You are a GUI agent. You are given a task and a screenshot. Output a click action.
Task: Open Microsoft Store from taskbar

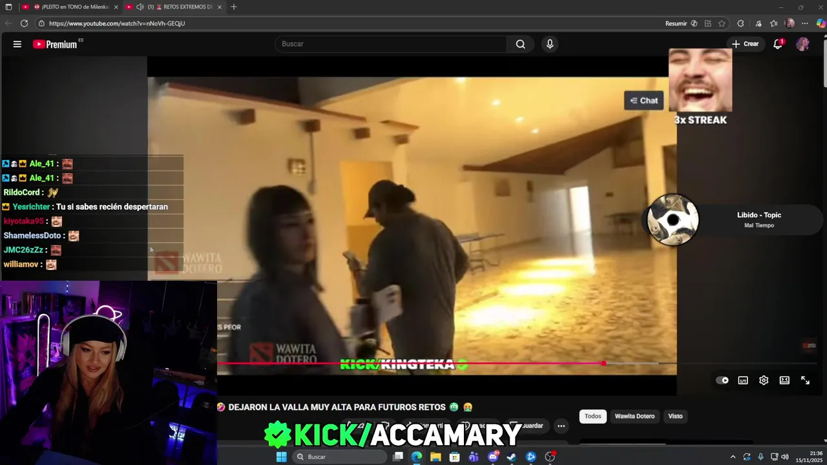pos(454,457)
